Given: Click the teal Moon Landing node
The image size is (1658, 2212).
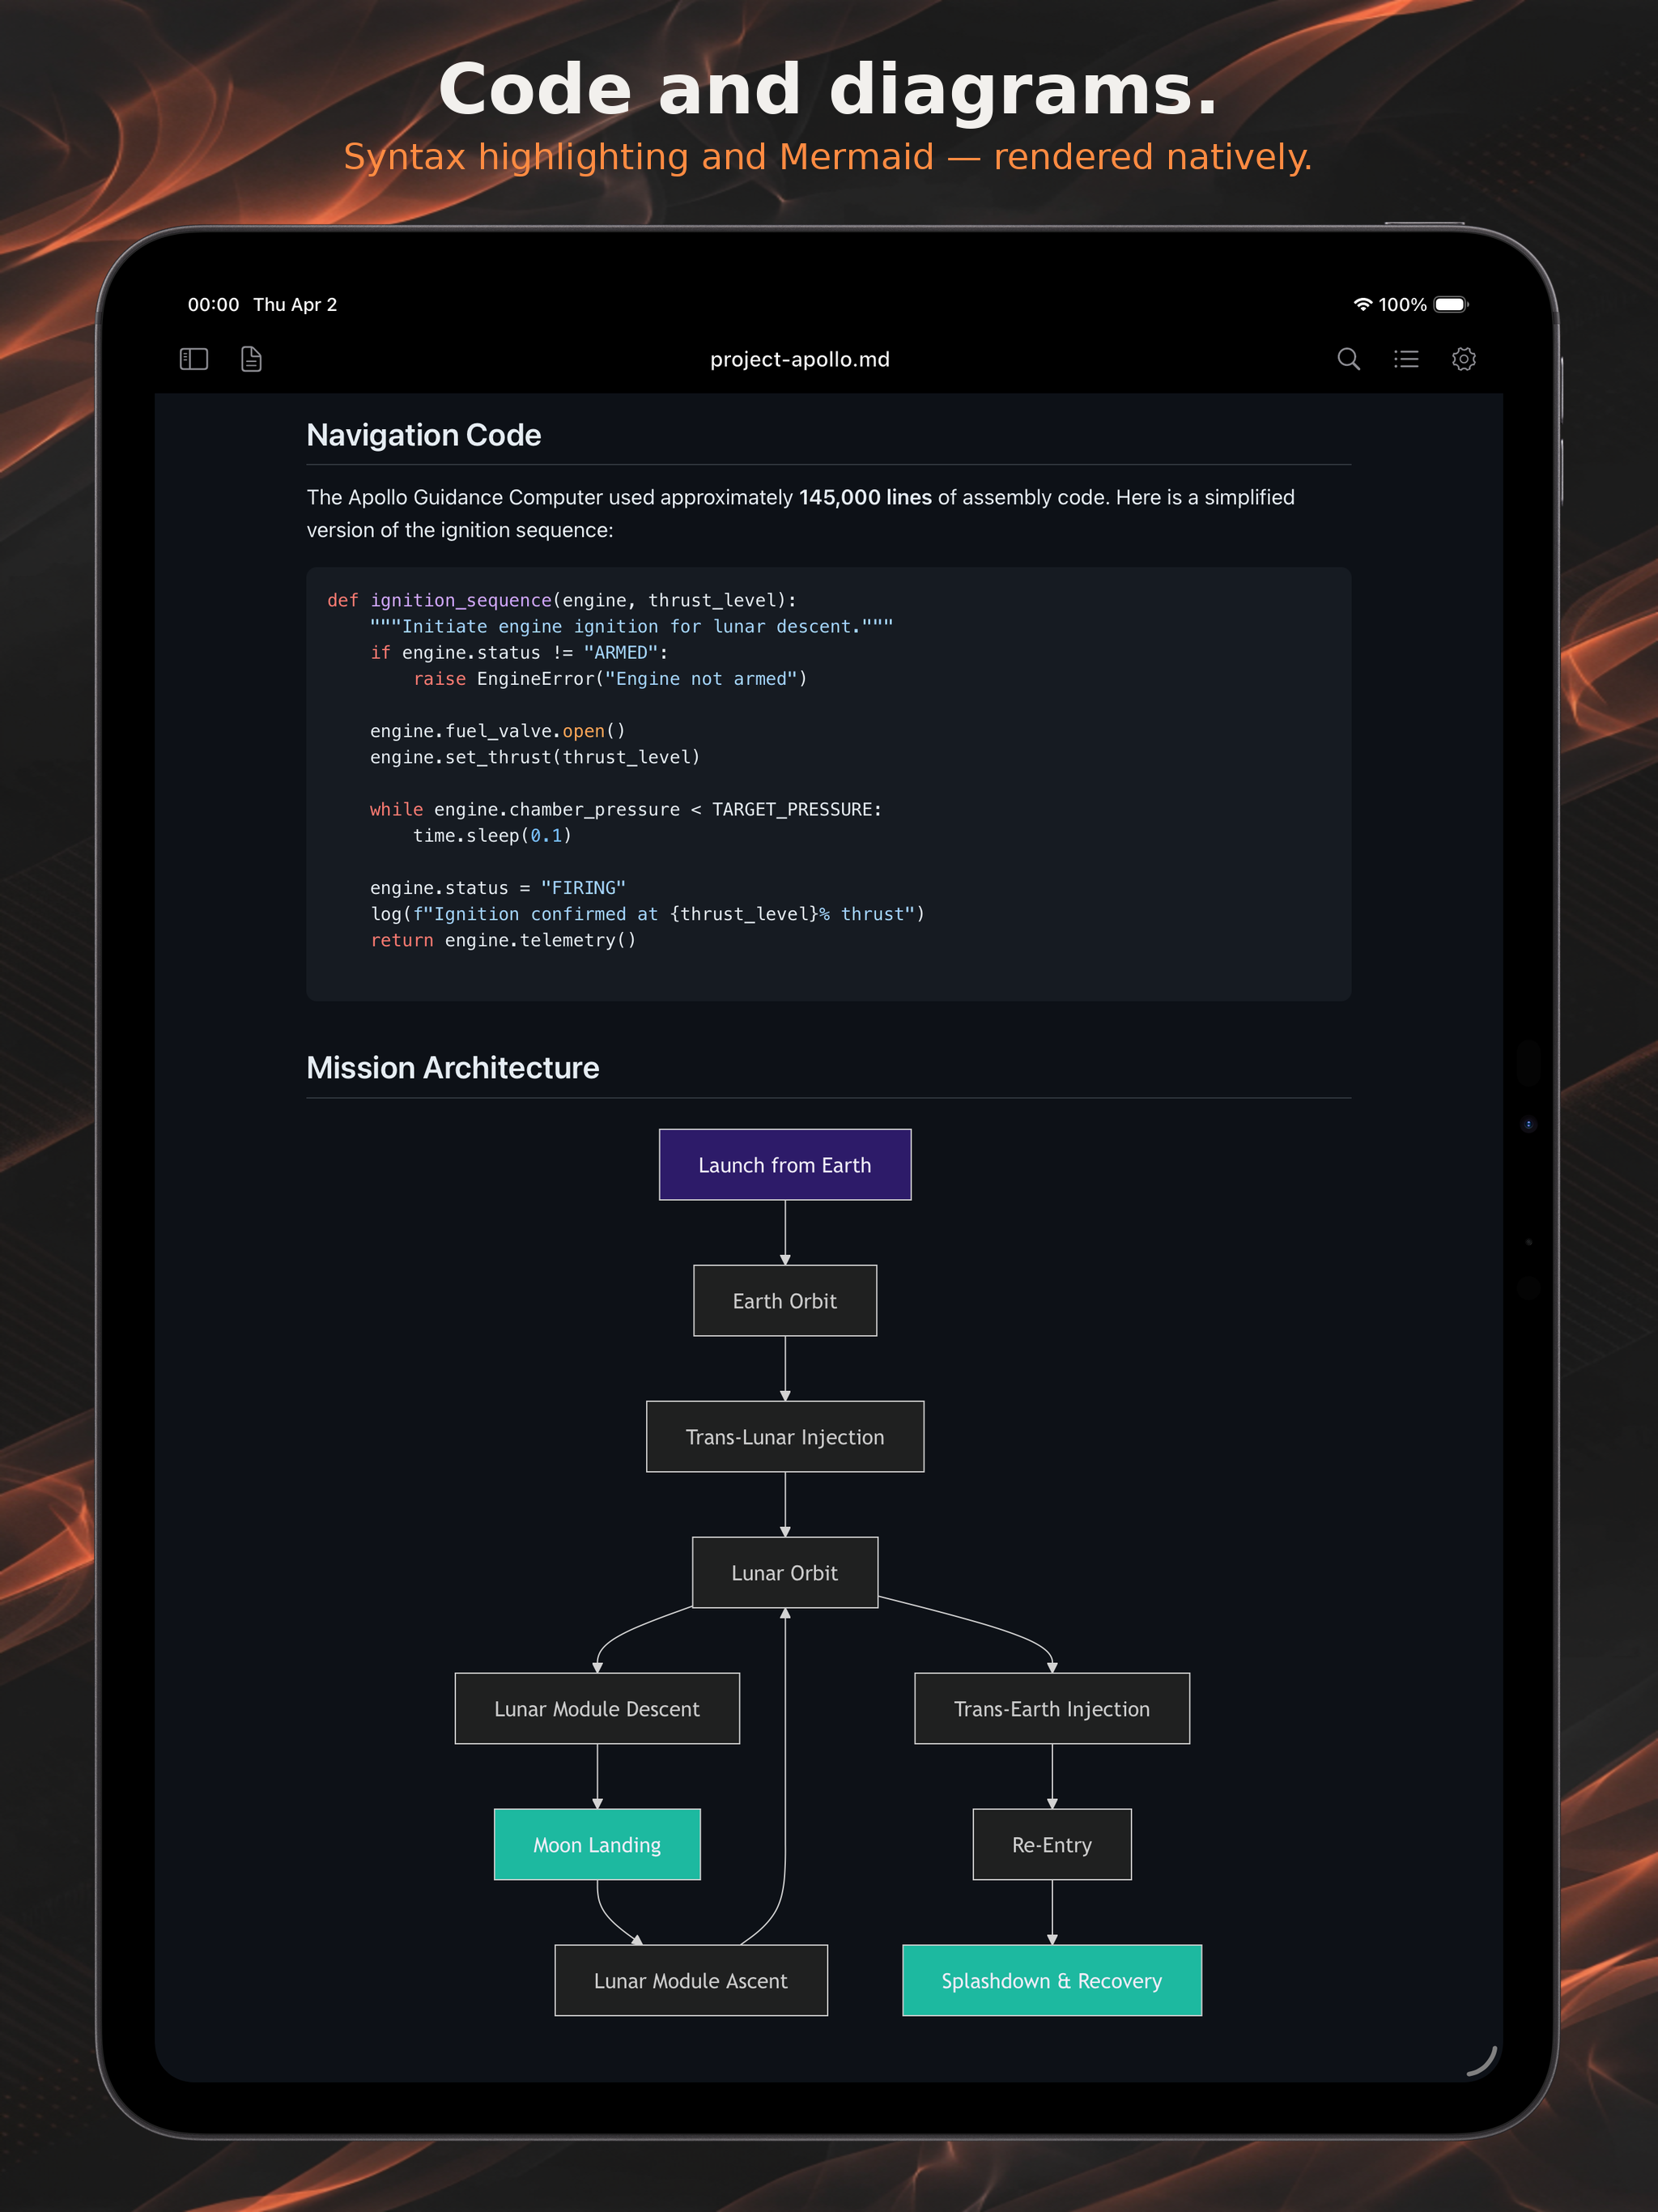Looking at the screenshot, I should pos(597,1845).
